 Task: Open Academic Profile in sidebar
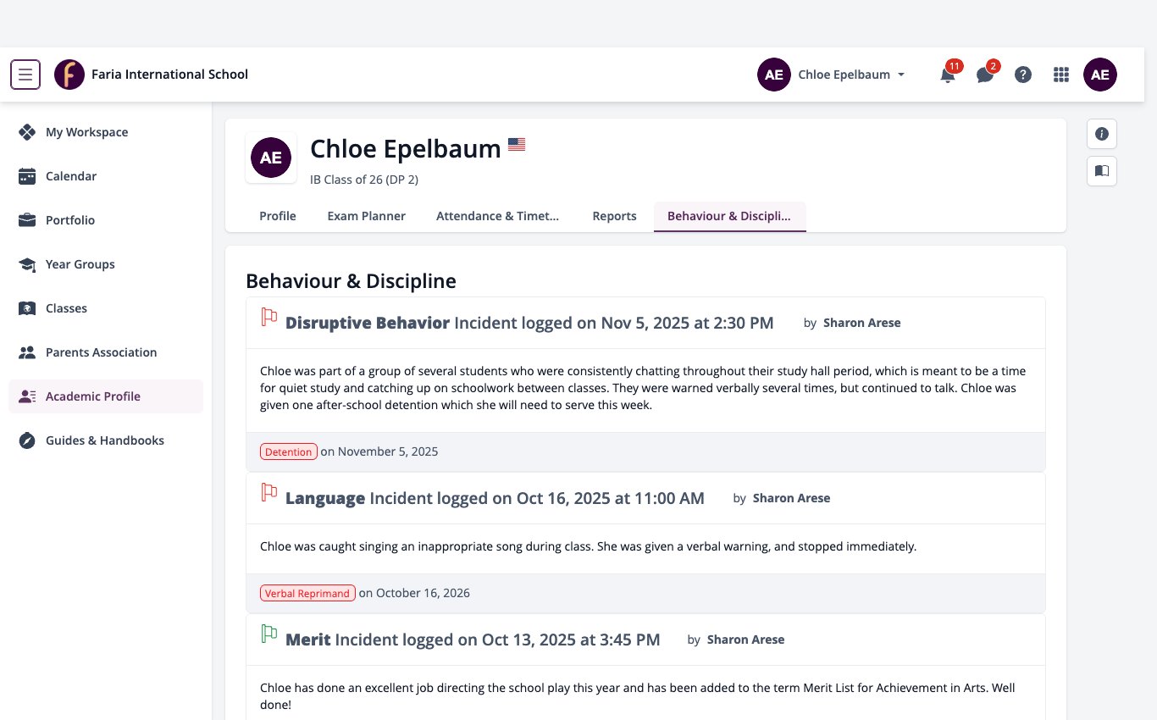[106, 396]
